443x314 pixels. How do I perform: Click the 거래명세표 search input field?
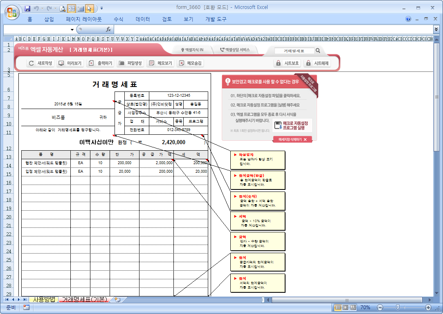pos(294,51)
